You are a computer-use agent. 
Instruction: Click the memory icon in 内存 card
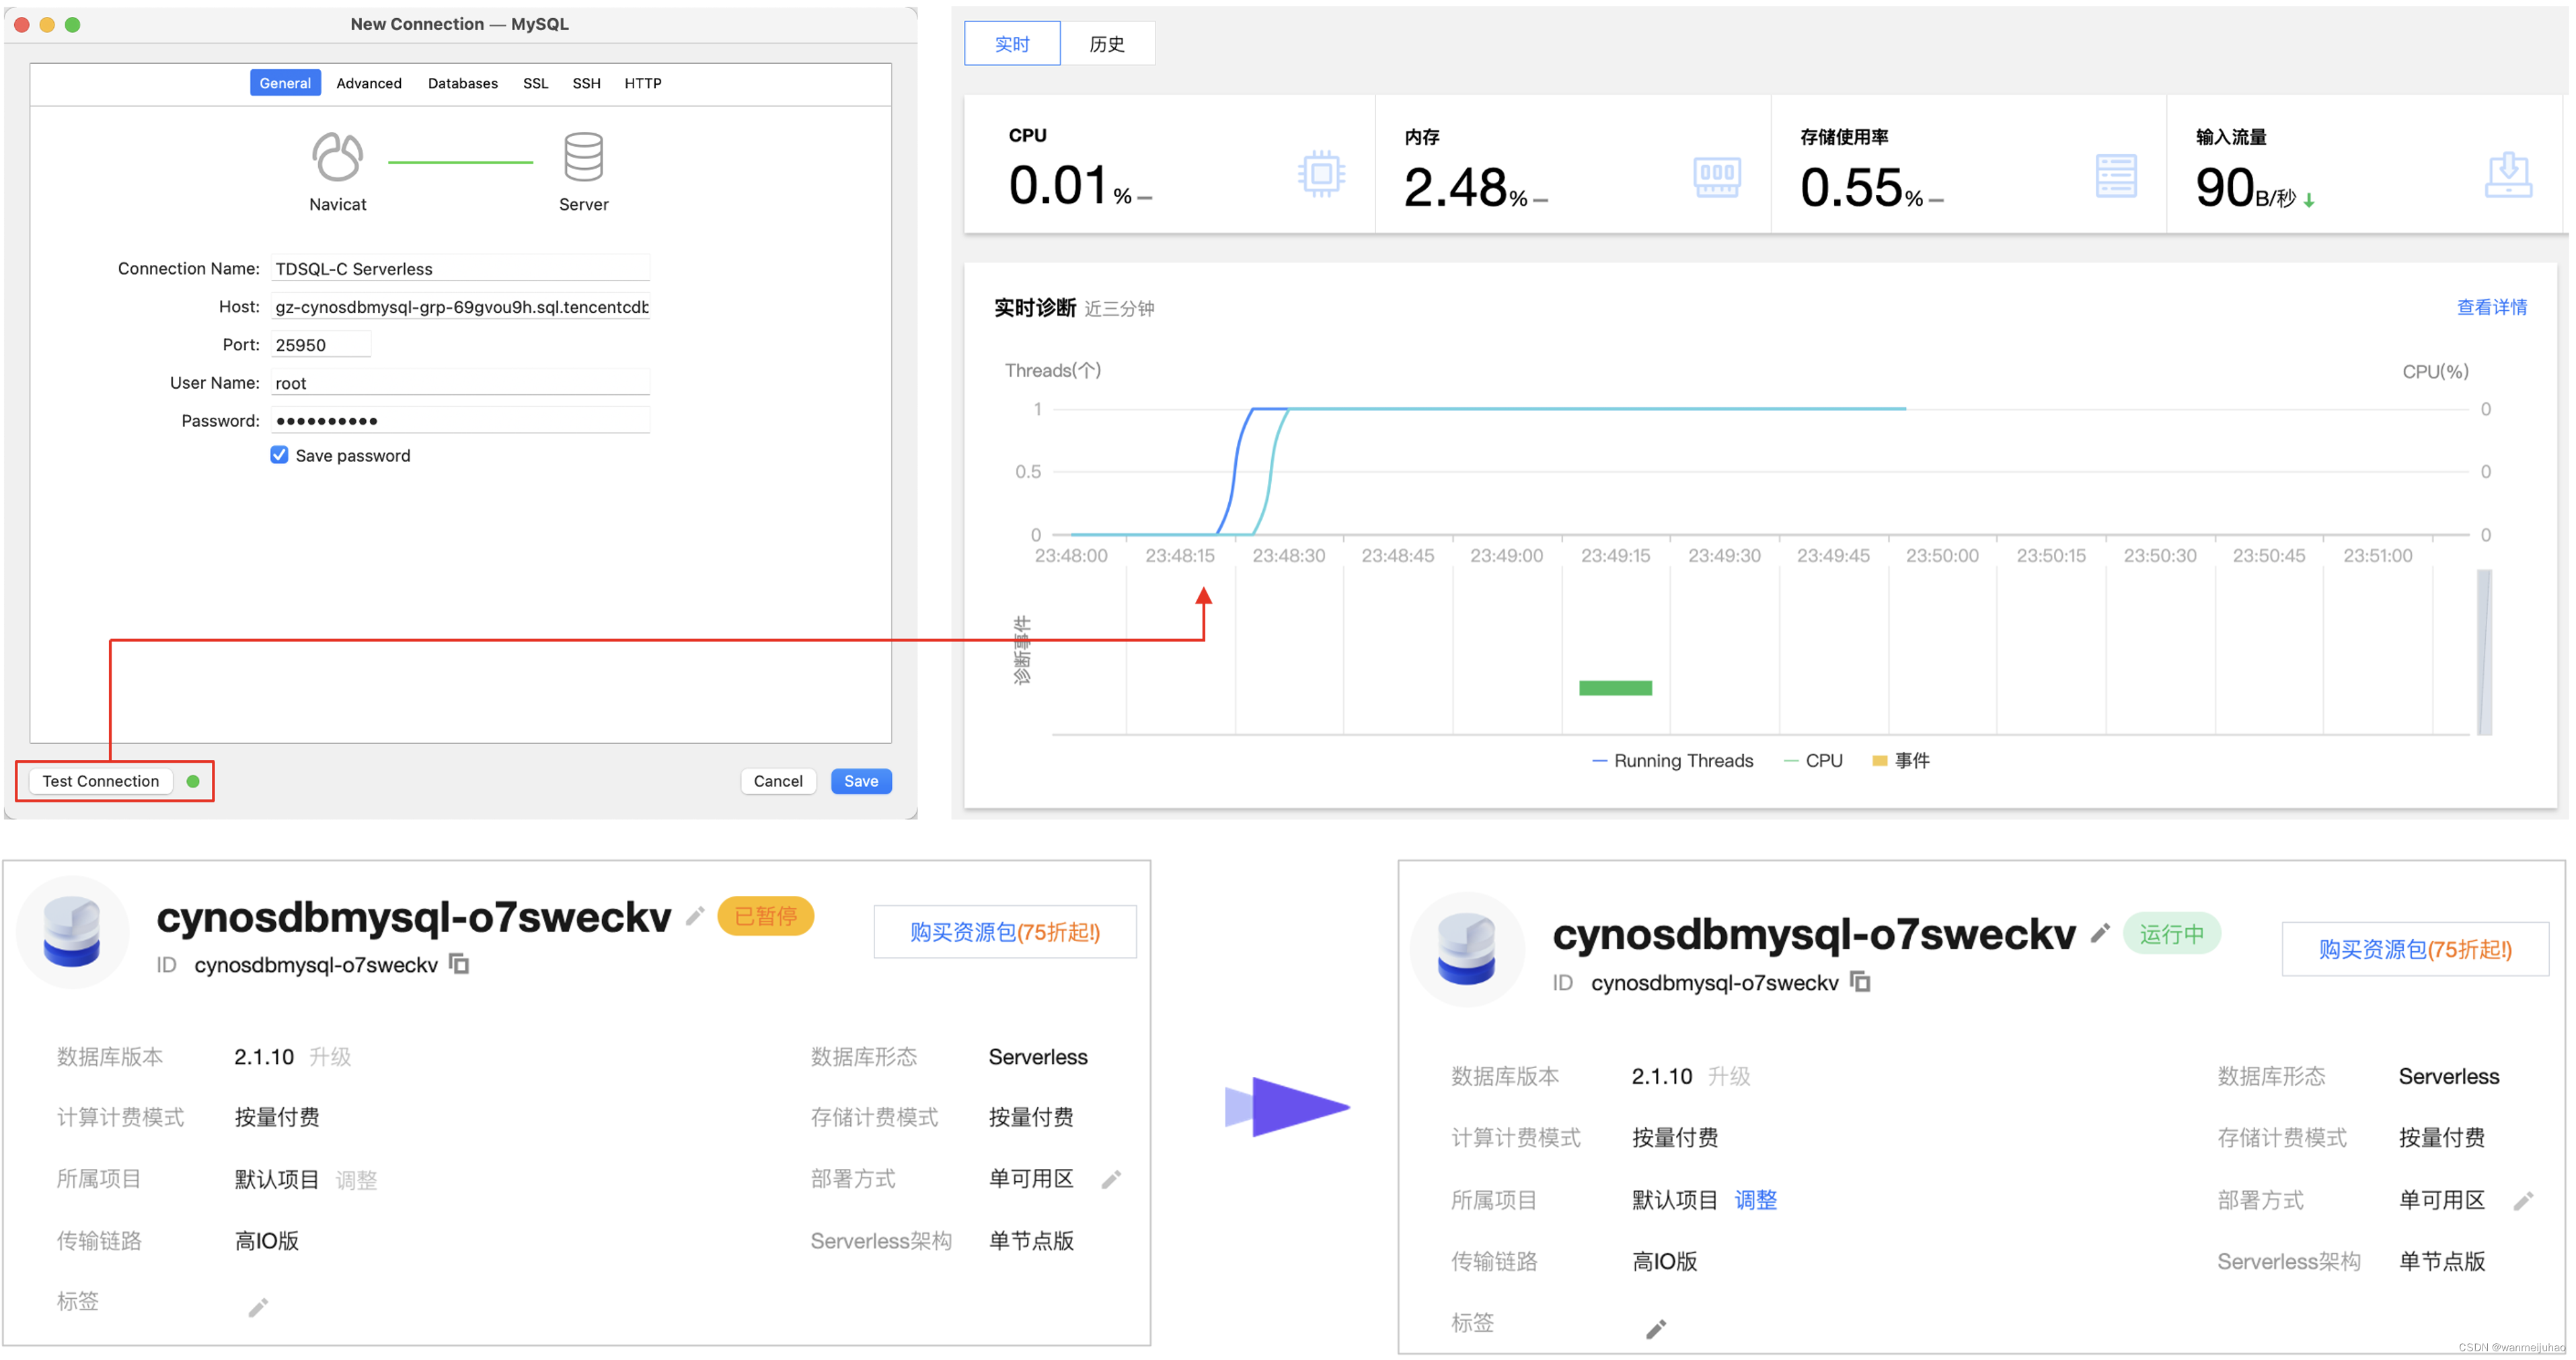point(1717,176)
